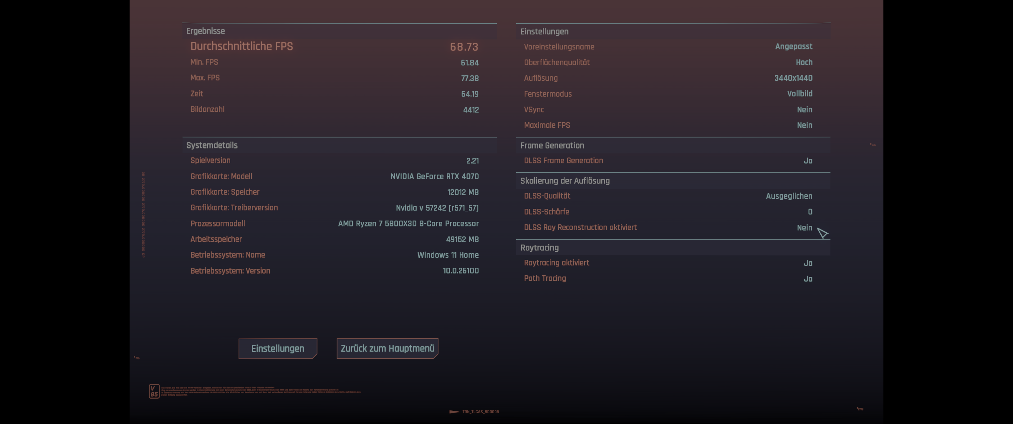Screen dimensions: 1013x424
Task: Click the DLSS Ray Reconstruction Nein value
Action: coord(804,228)
